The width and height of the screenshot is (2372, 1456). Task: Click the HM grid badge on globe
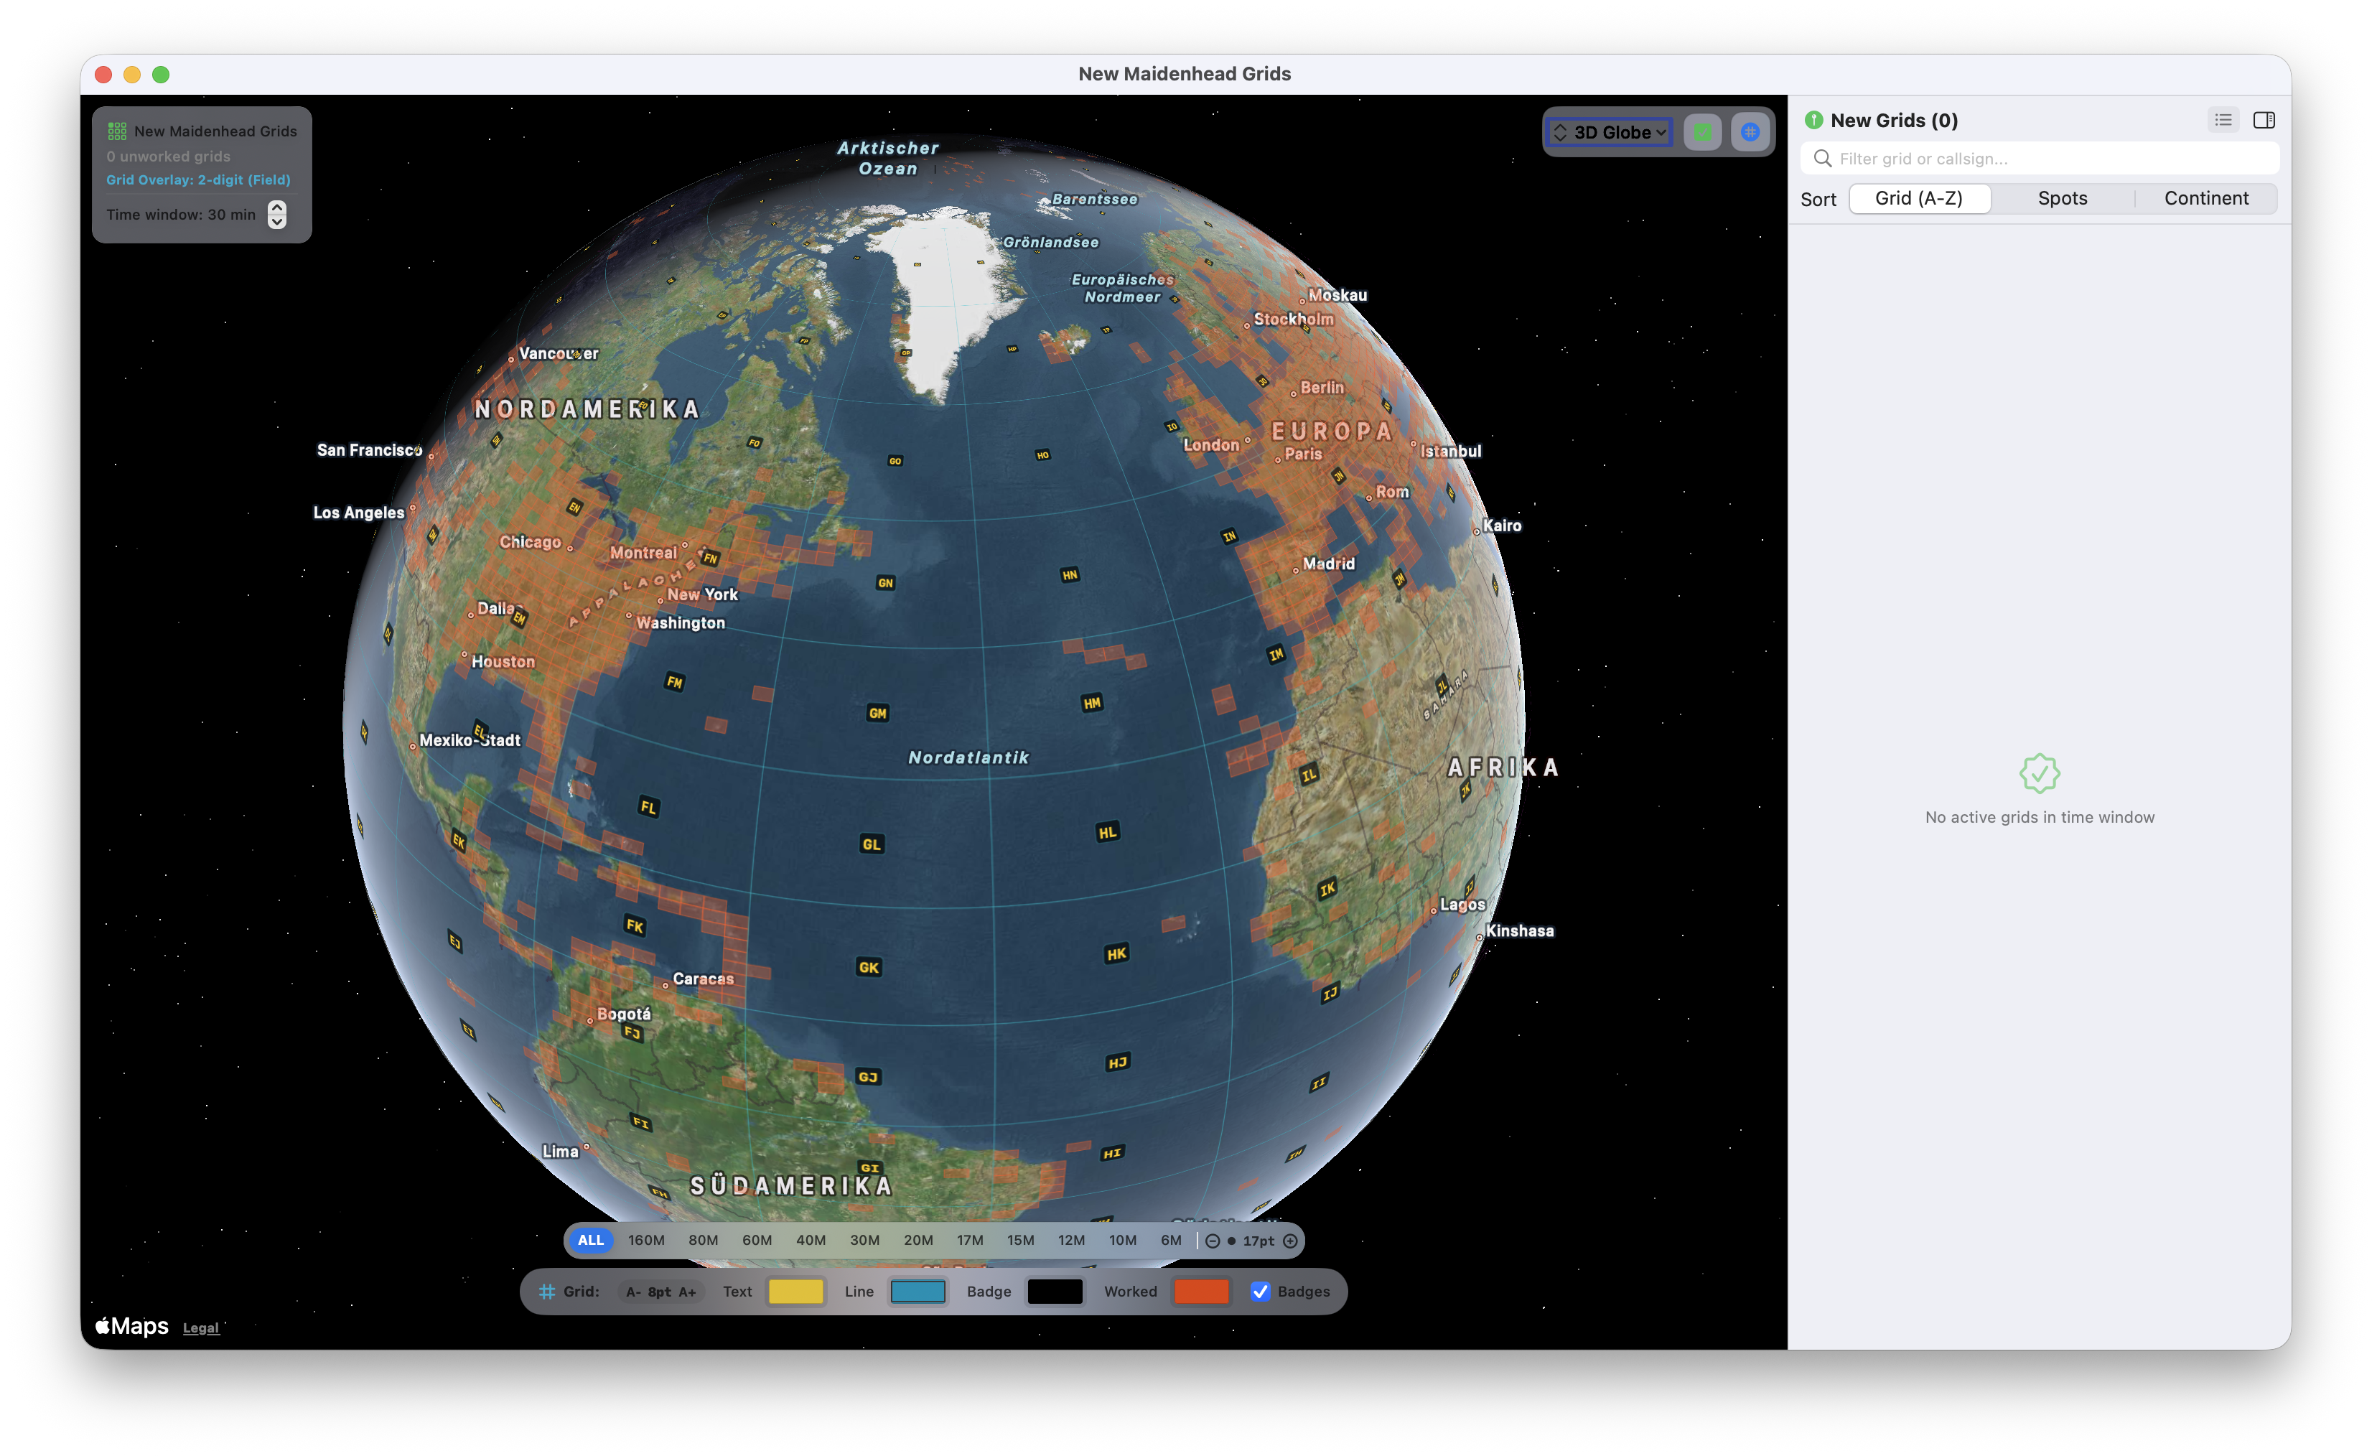tap(1092, 704)
